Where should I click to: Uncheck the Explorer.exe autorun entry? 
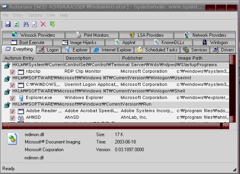tap(12, 98)
